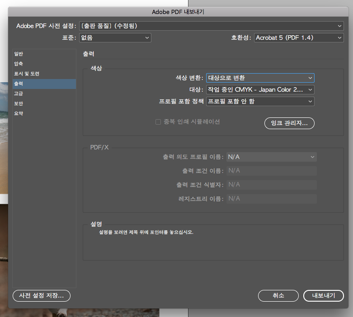Image resolution: width=353 pixels, height=317 pixels.
Task: Click the 설명을 보려면 description text
Action: pos(146,232)
